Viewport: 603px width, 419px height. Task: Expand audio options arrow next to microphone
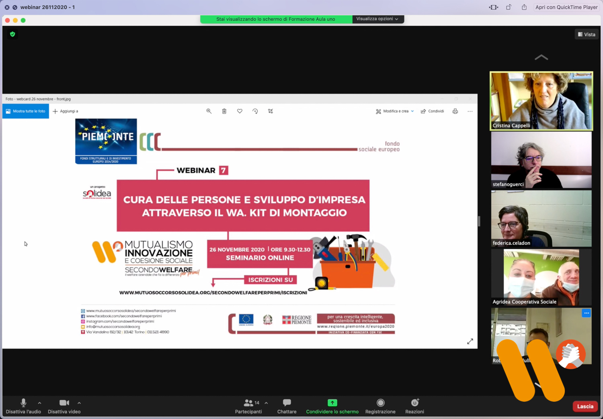(x=39, y=403)
